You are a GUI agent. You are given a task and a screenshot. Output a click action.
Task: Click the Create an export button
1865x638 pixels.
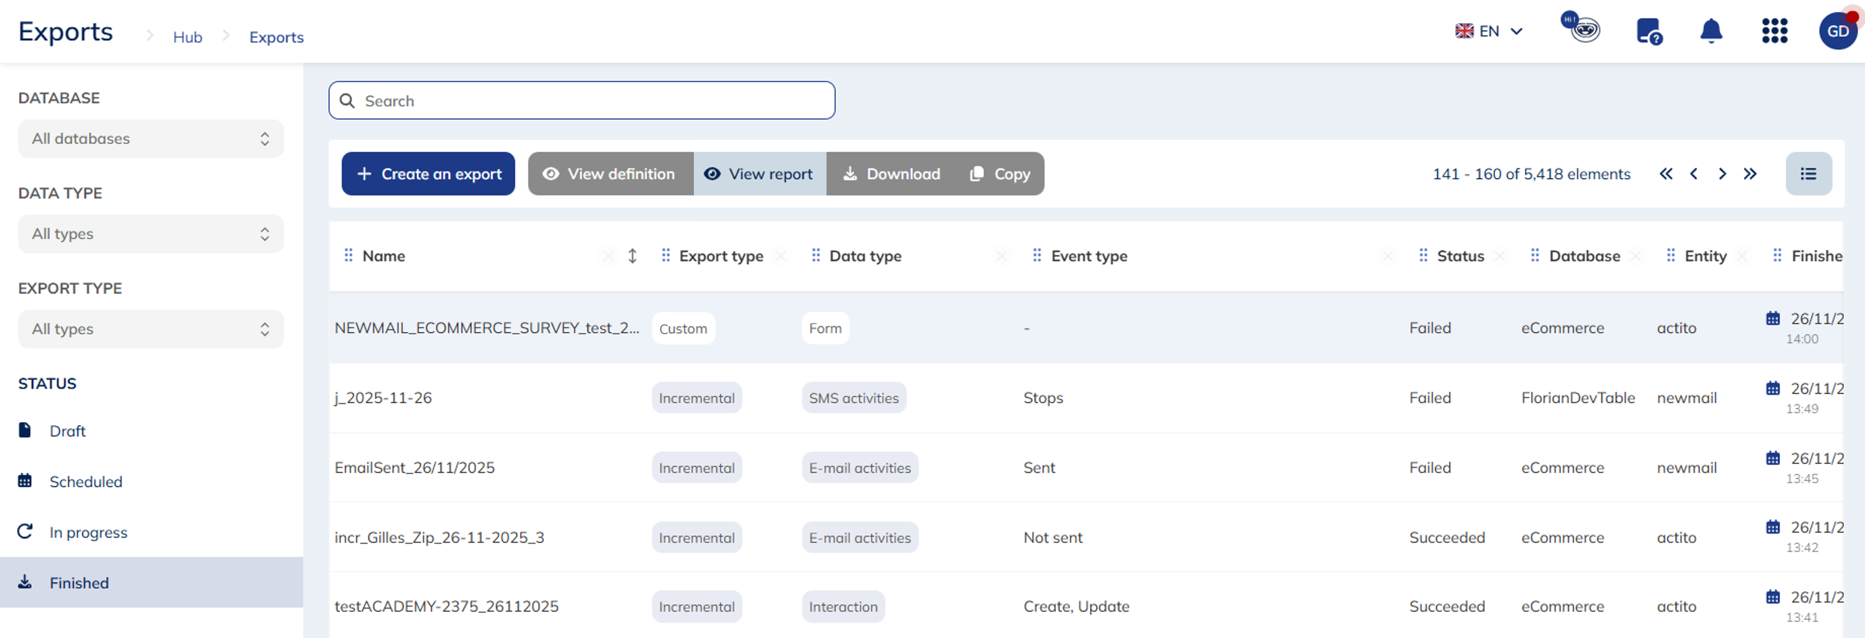coord(428,174)
